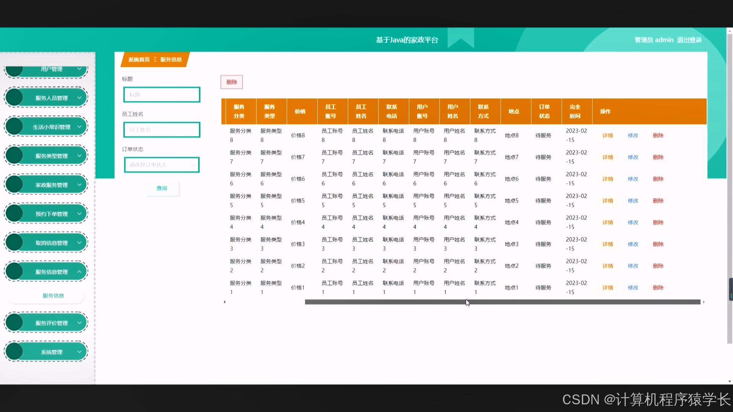Screen dimensions: 733x412
Task: Click the table's right horizontal scroll arrow
Action: tap(704, 302)
